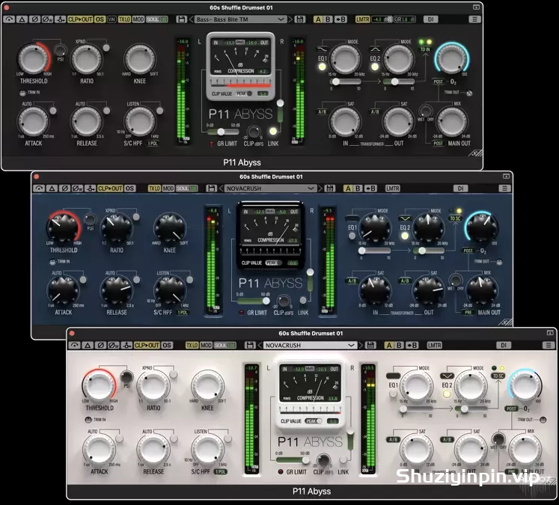This screenshot has width=559, height=505.
Task: Click bypass icon in middle blue window toolbar
Action: [x=39, y=189]
